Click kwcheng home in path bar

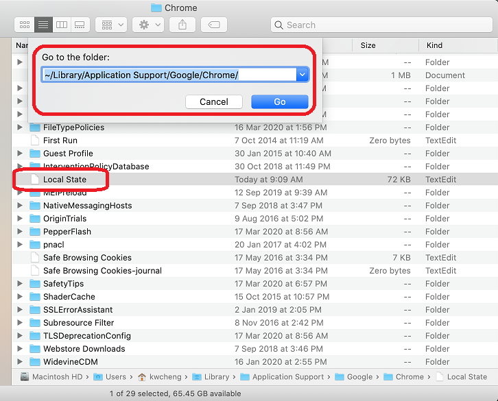click(160, 377)
